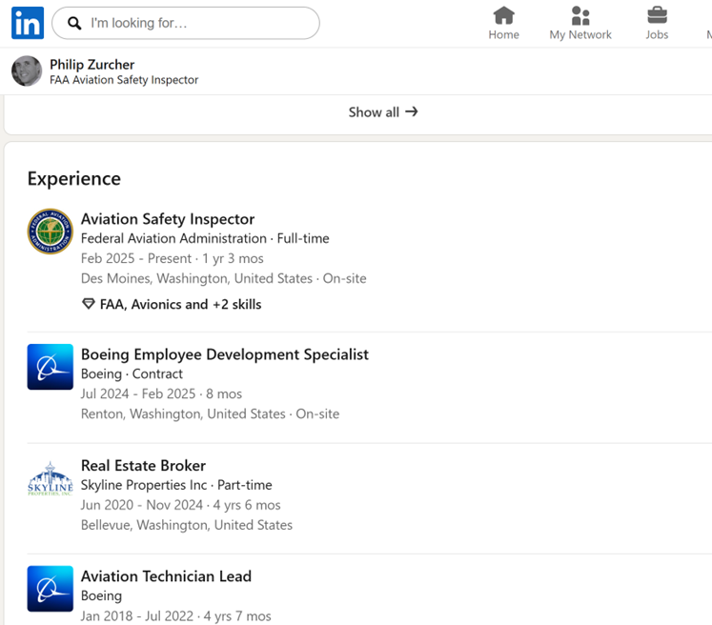Select the My Network menu label
712x625 pixels.
(x=580, y=34)
